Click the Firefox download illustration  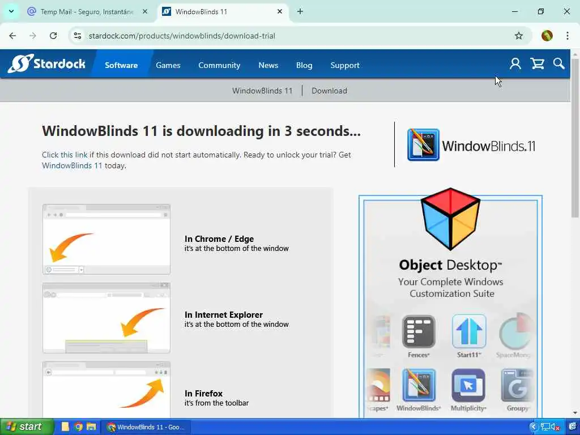[106, 390]
